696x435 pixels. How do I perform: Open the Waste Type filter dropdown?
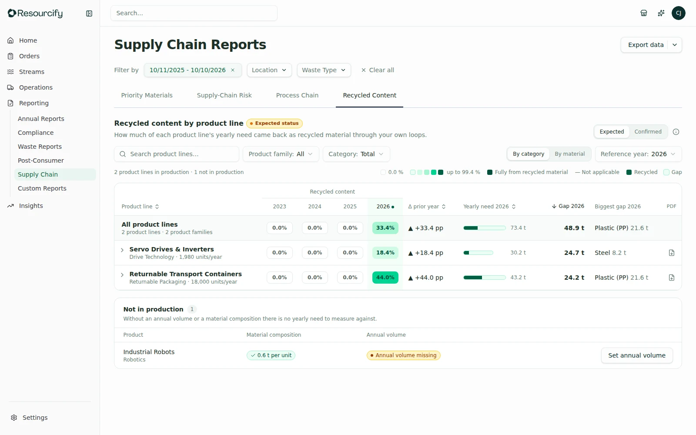click(x=324, y=70)
